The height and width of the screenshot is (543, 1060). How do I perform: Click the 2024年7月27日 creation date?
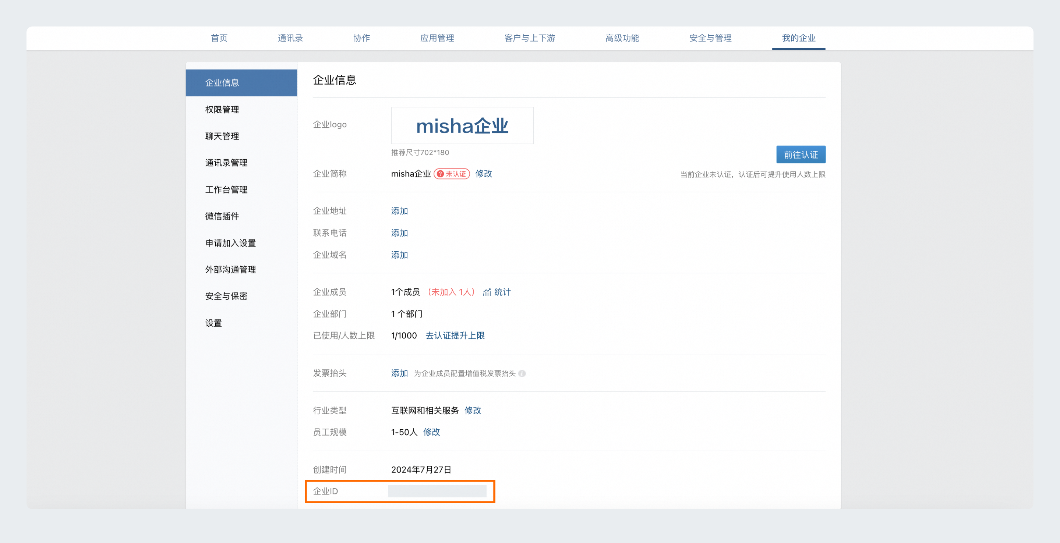(421, 470)
